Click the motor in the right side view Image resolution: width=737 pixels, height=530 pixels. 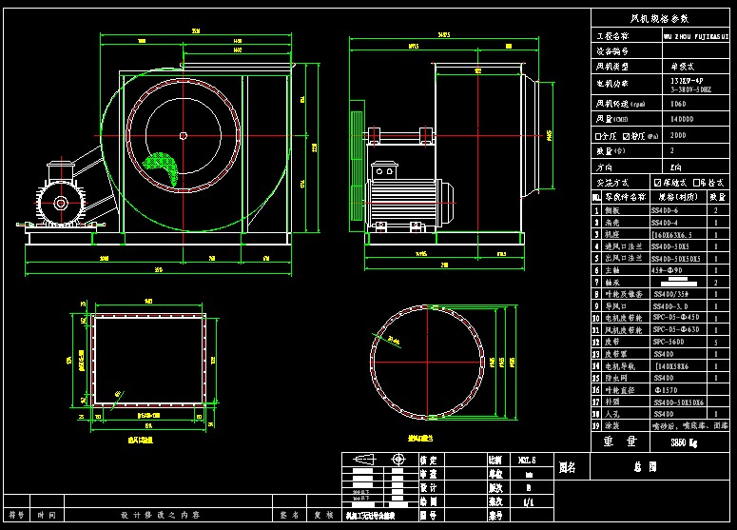(x=401, y=200)
